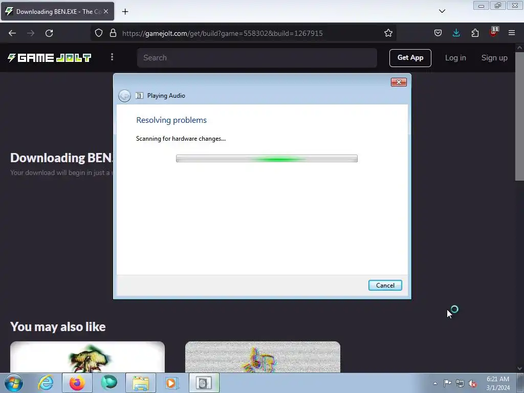The image size is (524, 393).
Task: Click the You may also like heading
Action: click(x=58, y=326)
